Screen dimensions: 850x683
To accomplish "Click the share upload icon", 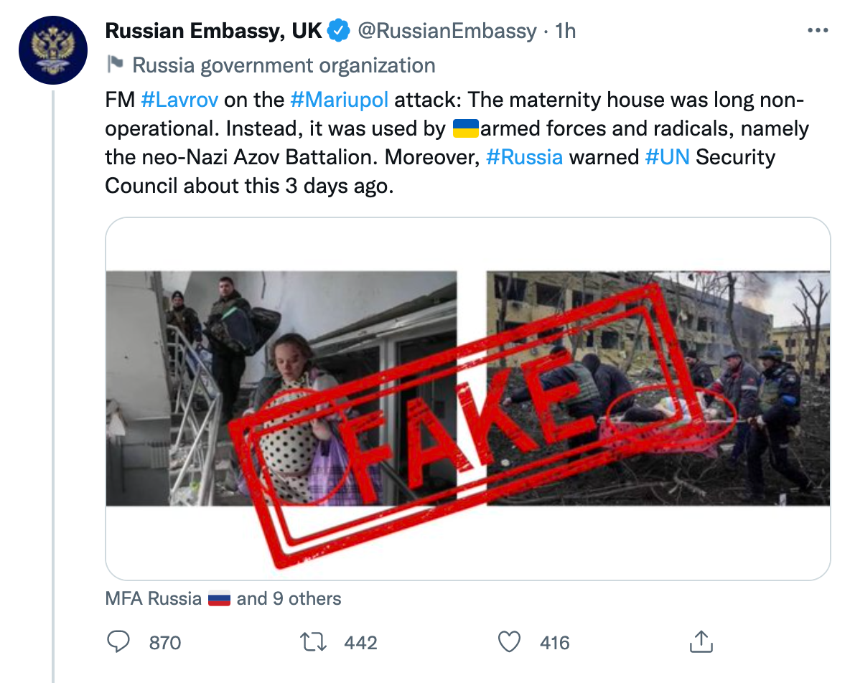I will [700, 641].
